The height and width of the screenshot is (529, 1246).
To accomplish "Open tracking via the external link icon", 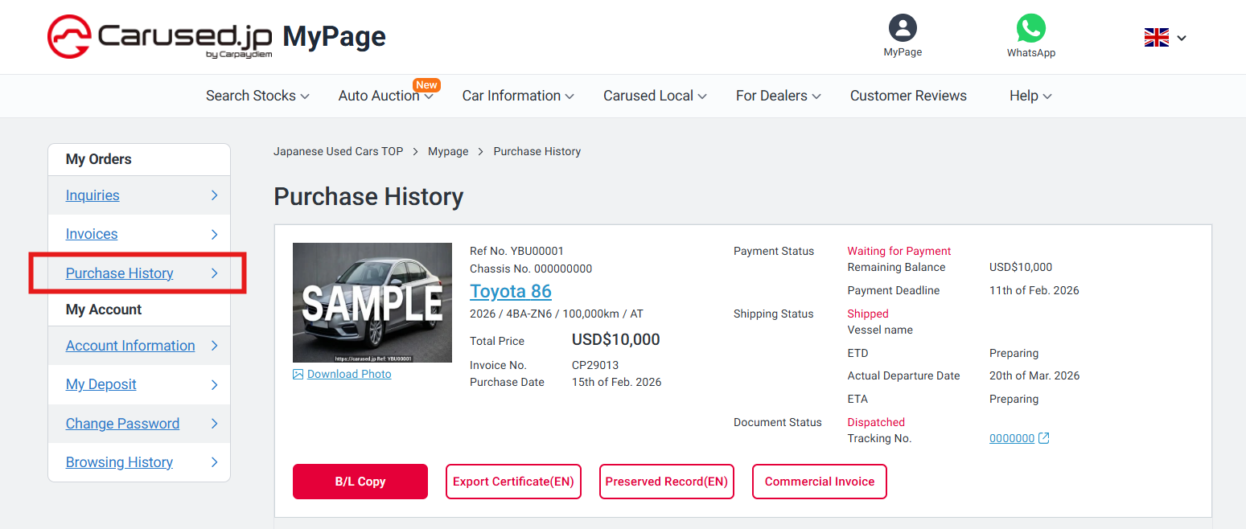I will 1043,437.
